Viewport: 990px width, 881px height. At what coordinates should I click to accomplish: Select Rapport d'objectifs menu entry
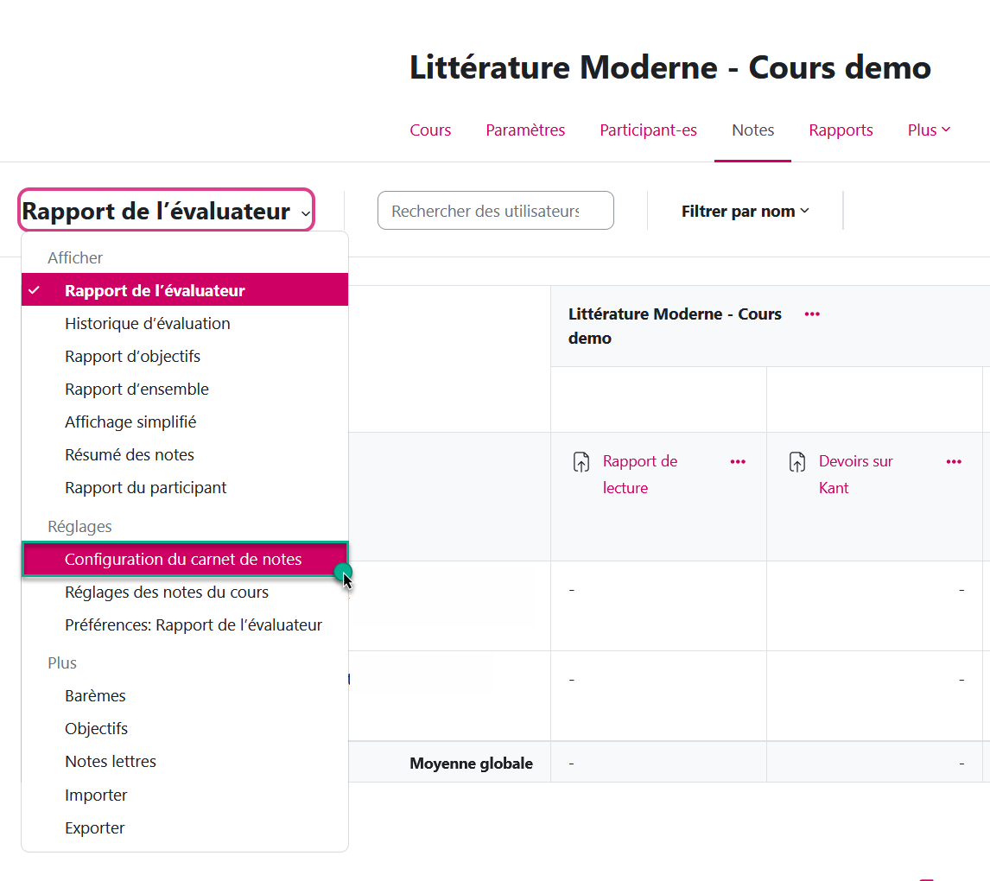tap(132, 357)
